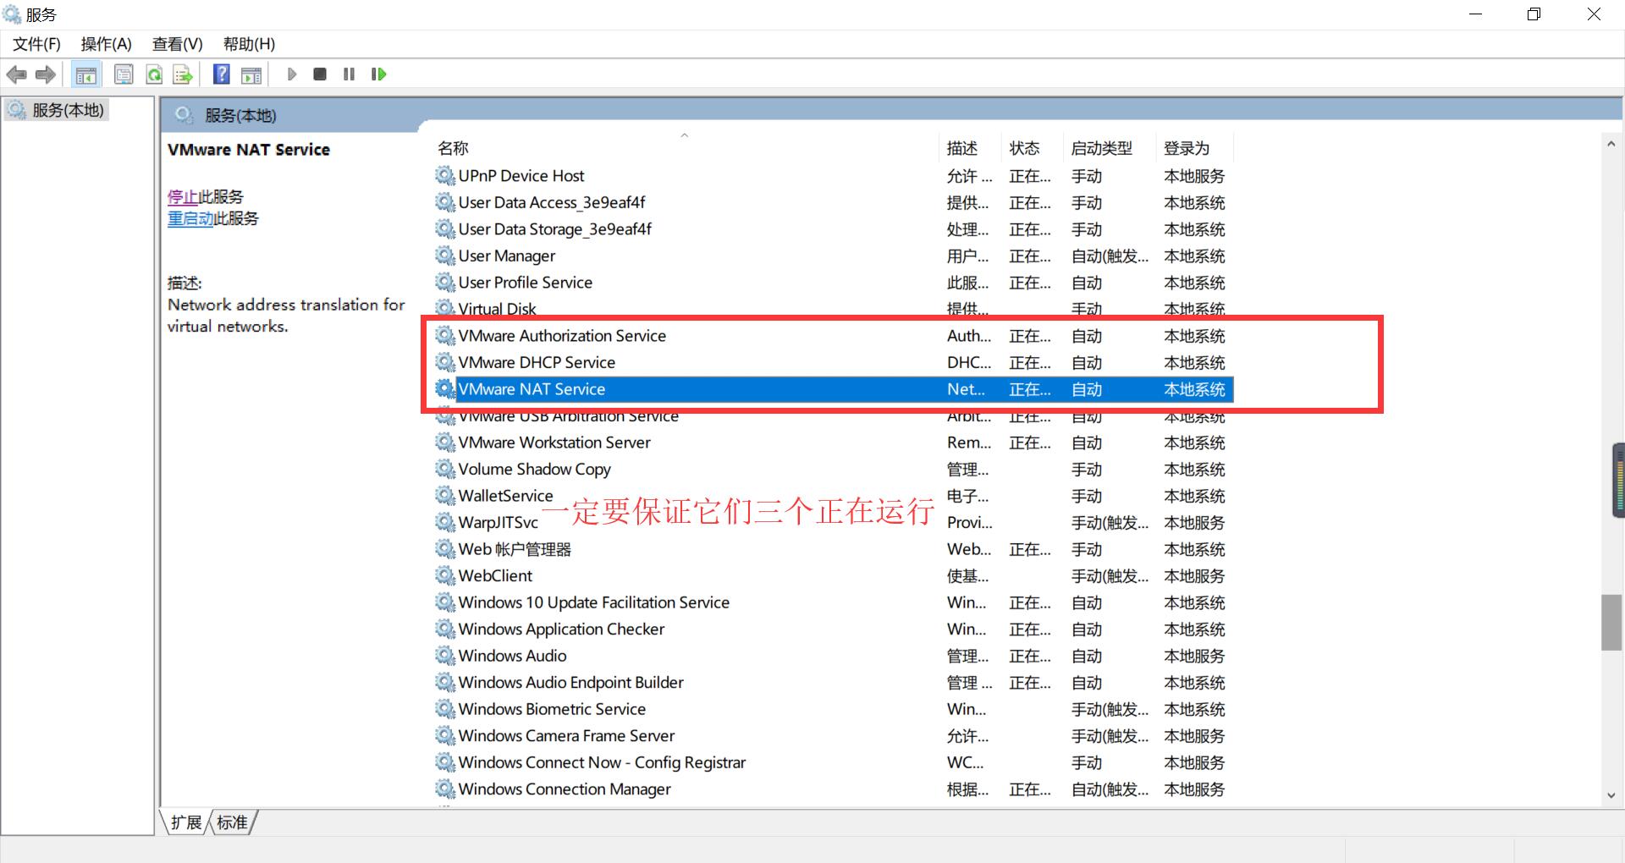Sort by the 状态 column header
Screen dimensions: 1625x863
coord(1032,148)
